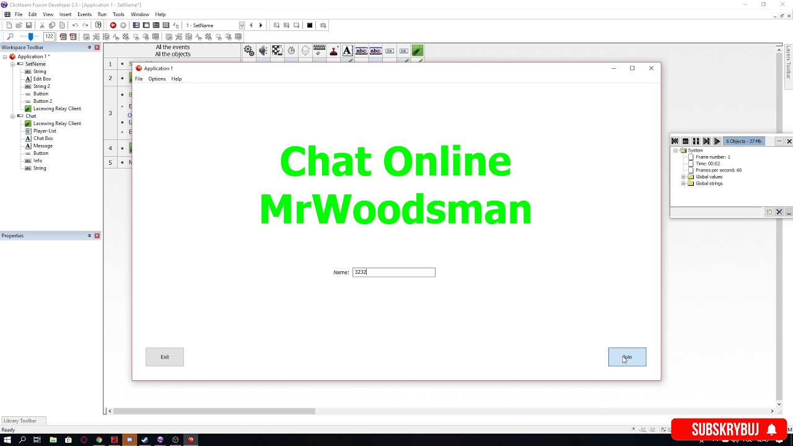Click the Keyboard and mouse object icon
793x446 pixels.
(320, 51)
